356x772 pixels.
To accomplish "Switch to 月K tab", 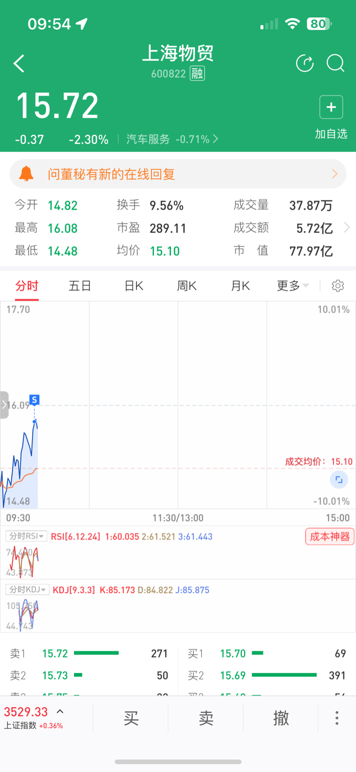I will [x=241, y=285].
